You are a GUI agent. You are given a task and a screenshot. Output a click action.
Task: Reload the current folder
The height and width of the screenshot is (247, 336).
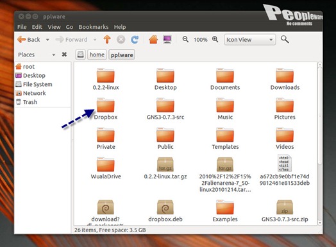pyautogui.click(x=135, y=40)
